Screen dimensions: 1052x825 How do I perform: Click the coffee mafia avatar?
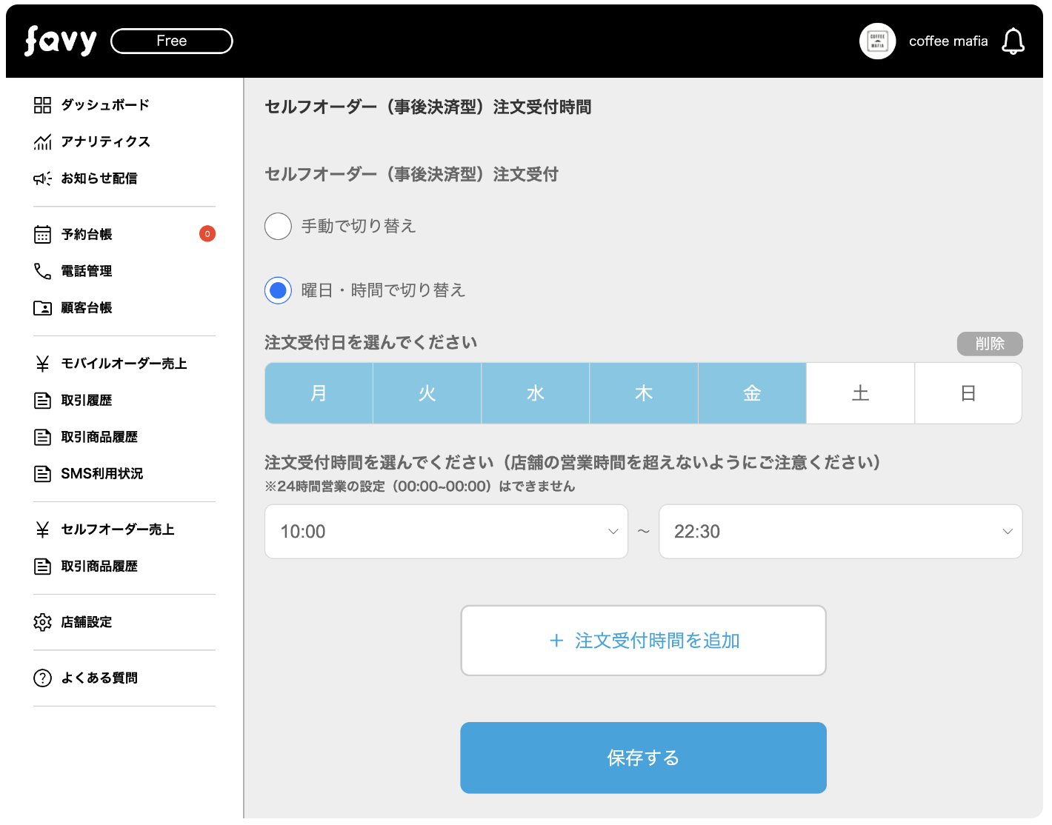tap(877, 41)
